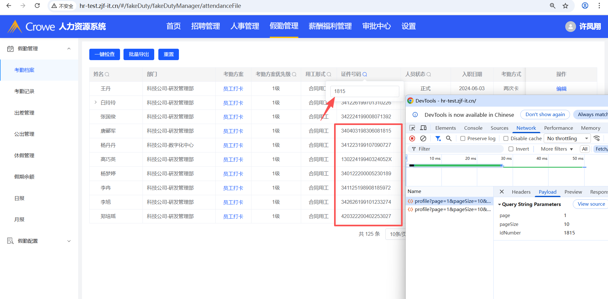This screenshot has height=299, width=608.
Task: Click 编辑 link for 王丹's row
Action: [561, 89]
